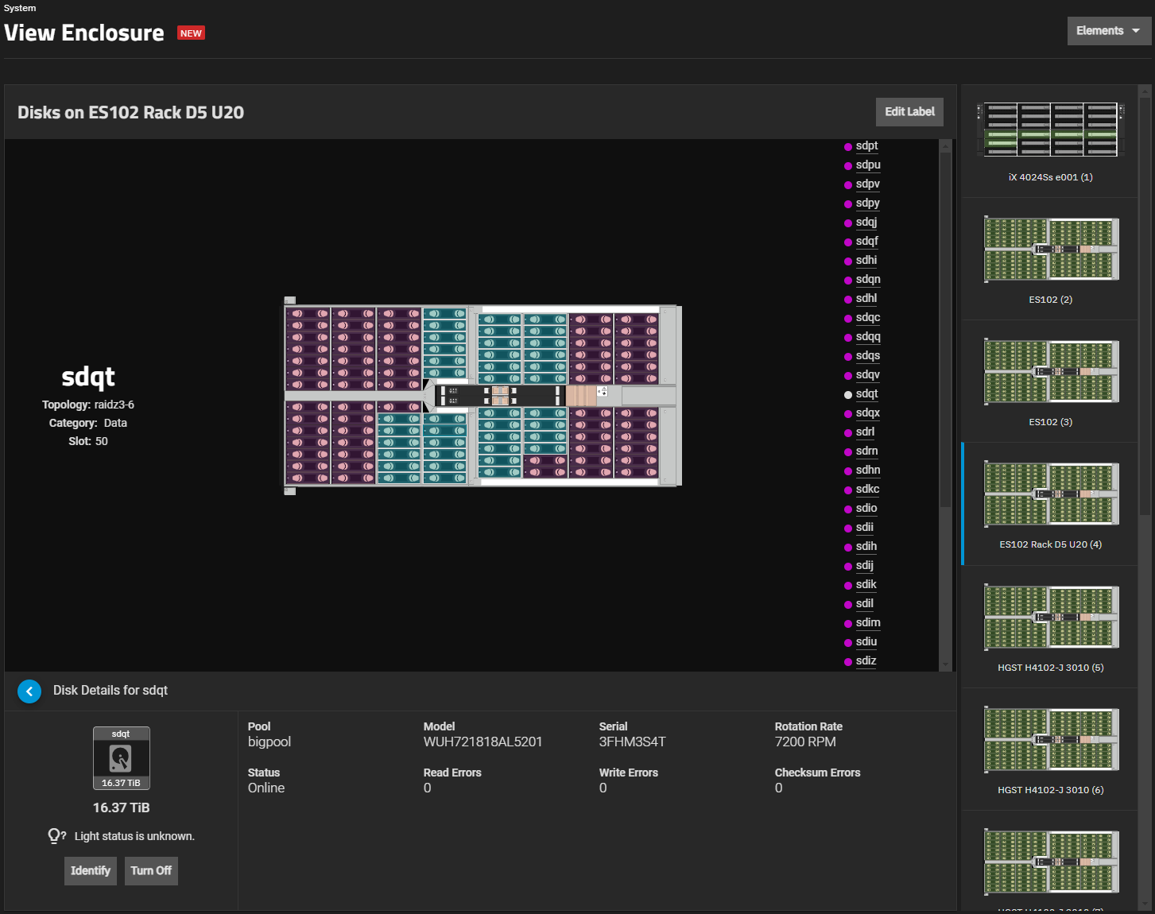Select disk sdqx in the disk list

(867, 413)
